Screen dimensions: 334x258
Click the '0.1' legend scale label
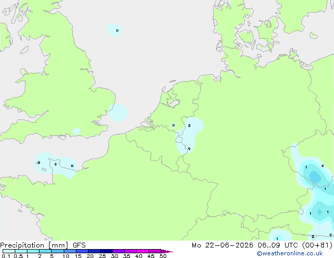coord(6,256)
